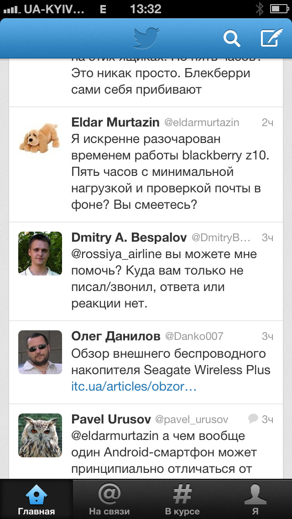Open the В курсе hashtag tab
The image size is (292, 519).
coord(182,499)
